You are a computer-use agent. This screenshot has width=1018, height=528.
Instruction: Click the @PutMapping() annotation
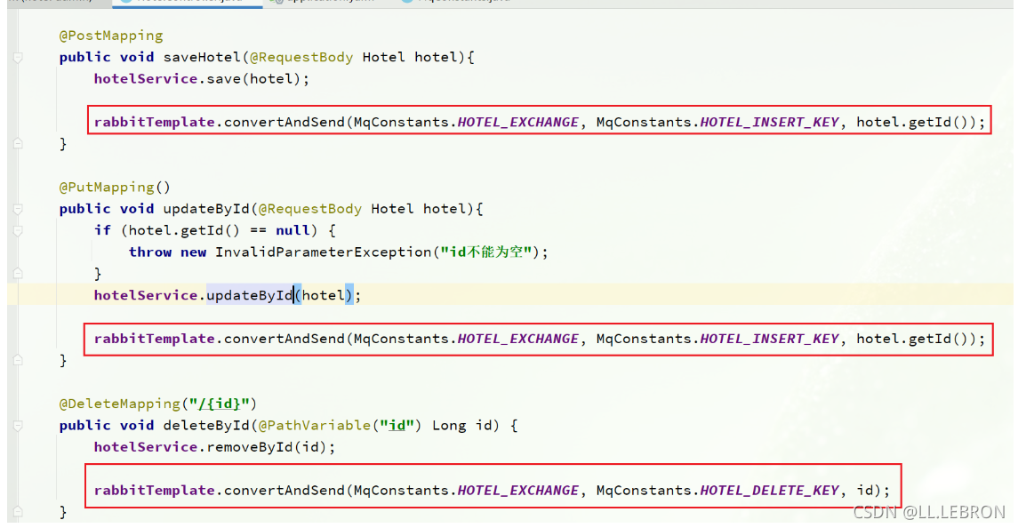click(115, 187)
